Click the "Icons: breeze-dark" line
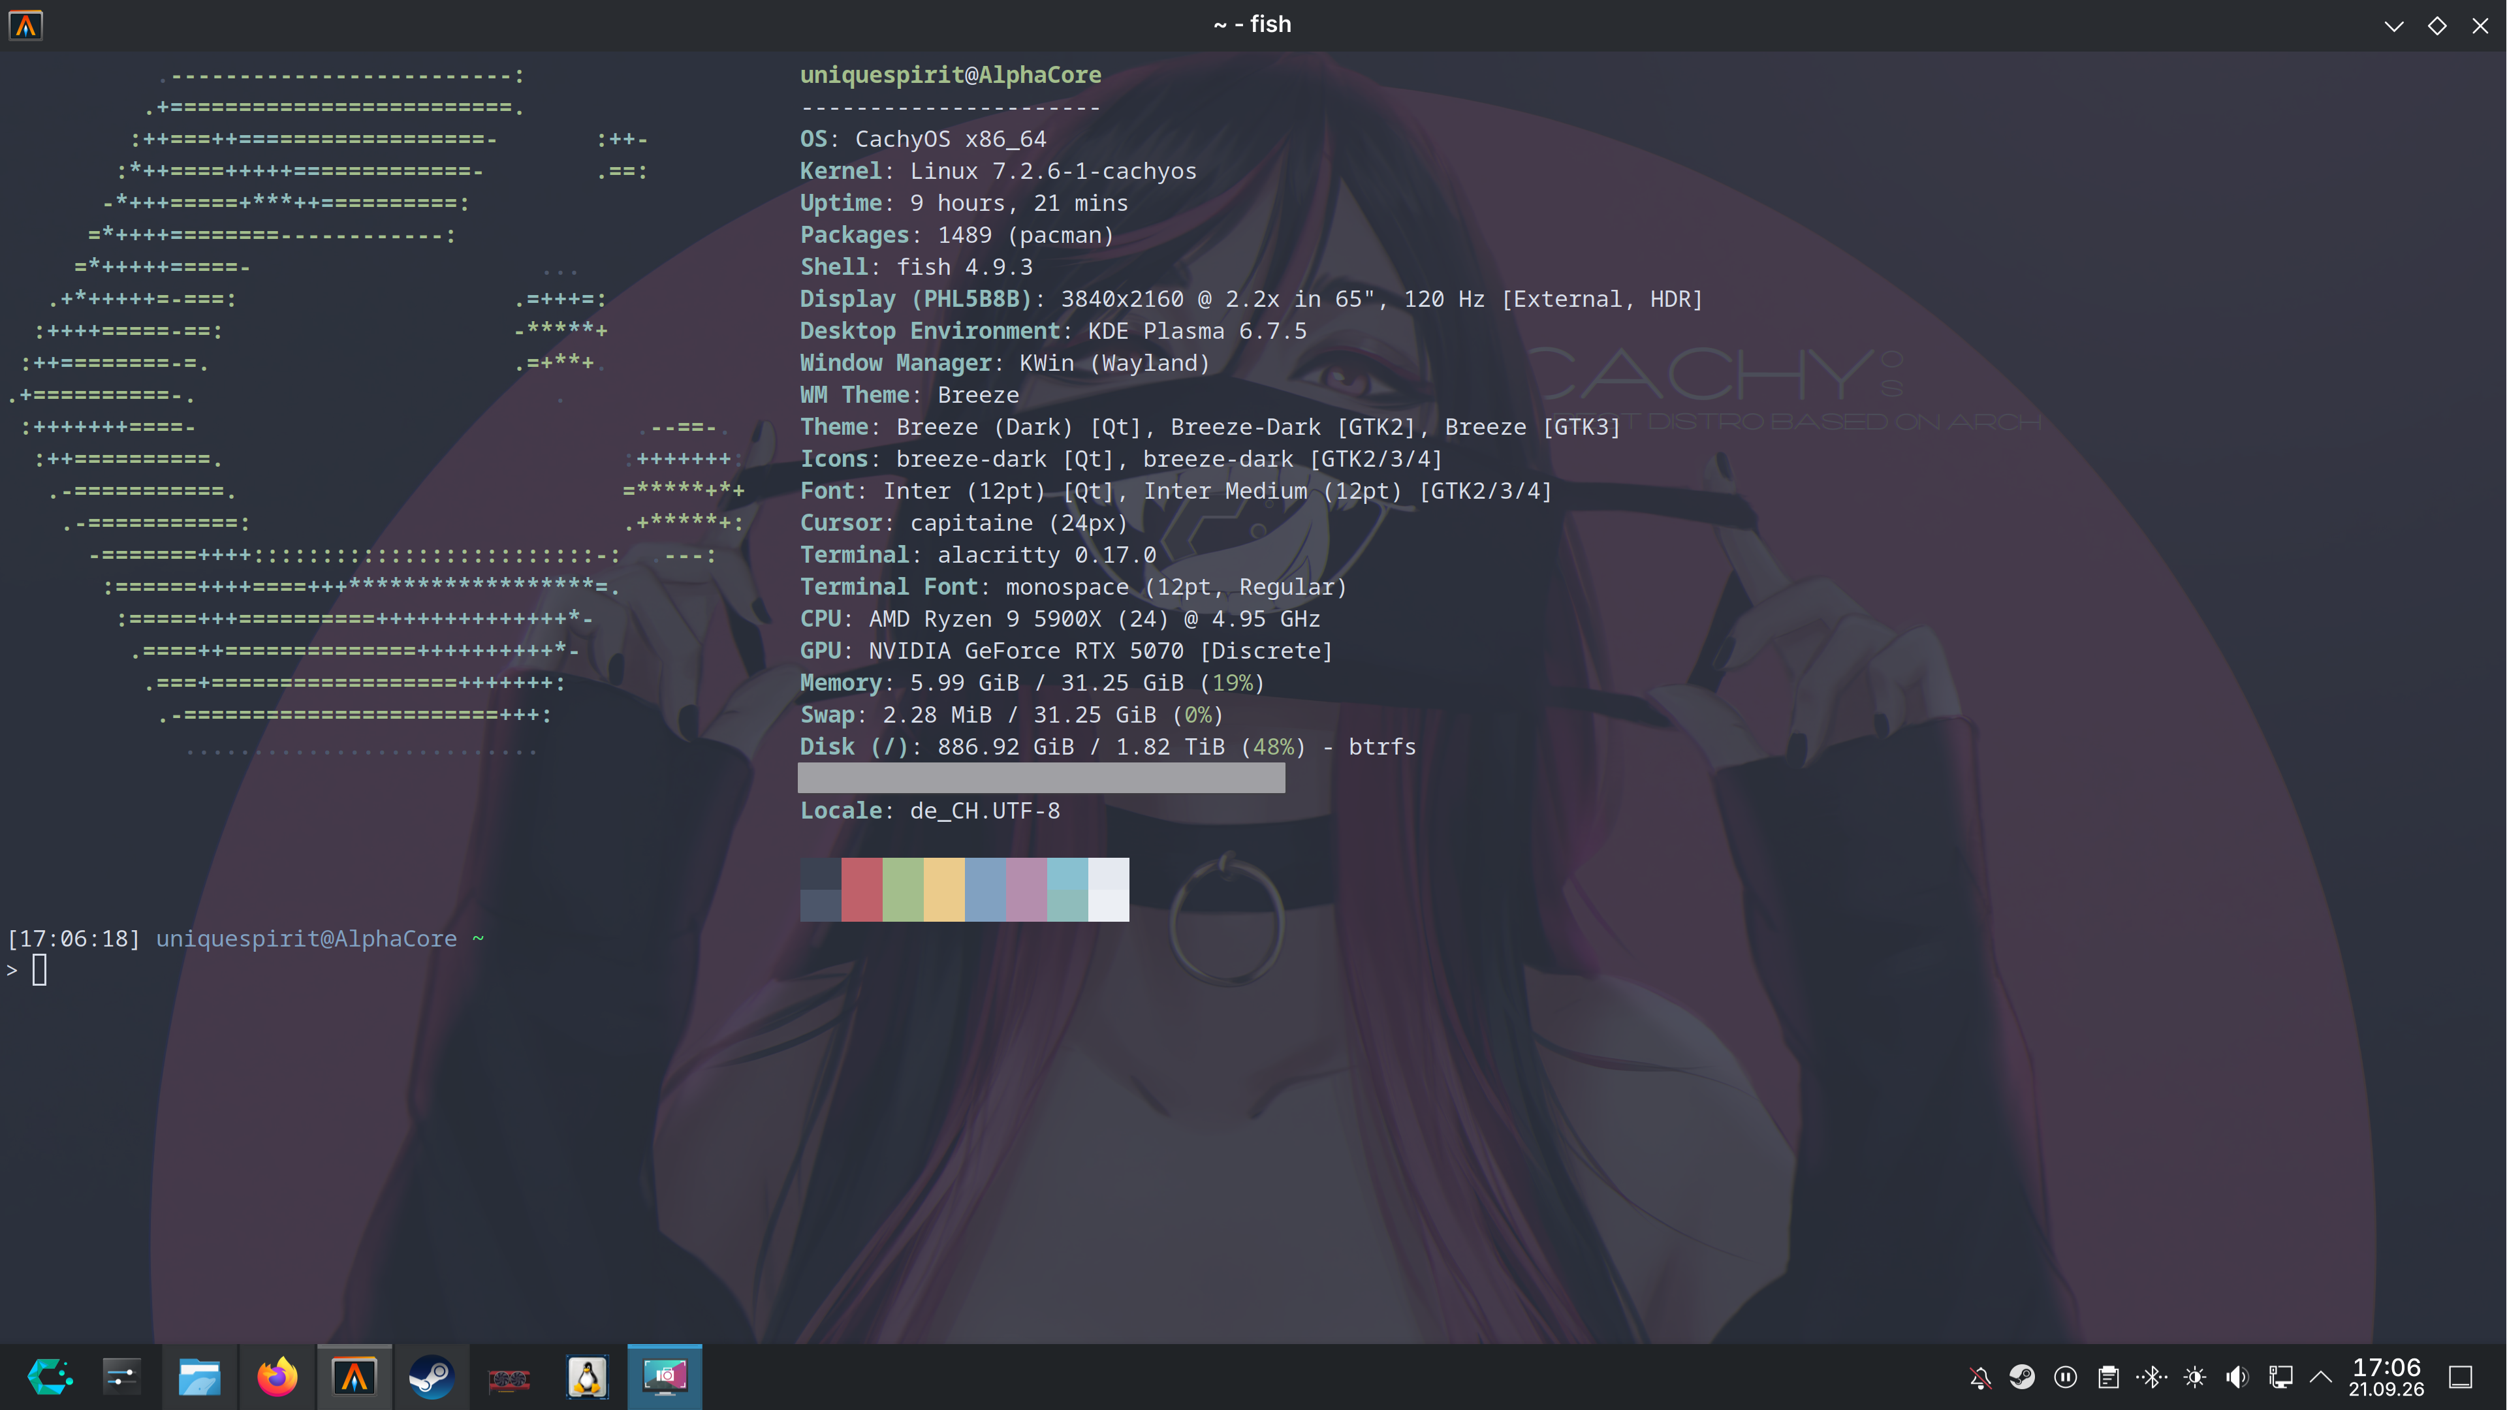2507x1410 pixels. [x=1121, y=460]
